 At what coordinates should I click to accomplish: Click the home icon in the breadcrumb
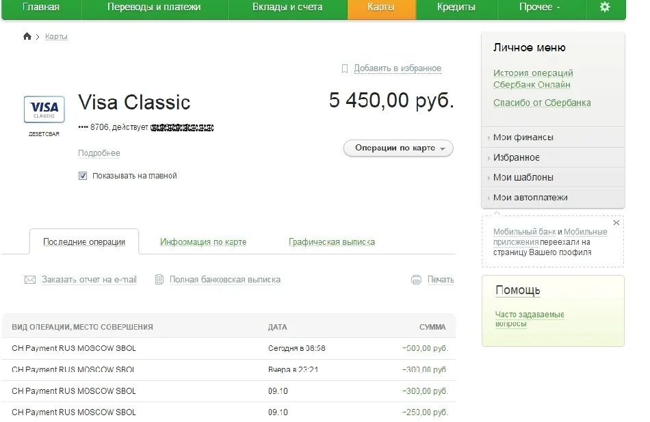[x=27, y=36]
